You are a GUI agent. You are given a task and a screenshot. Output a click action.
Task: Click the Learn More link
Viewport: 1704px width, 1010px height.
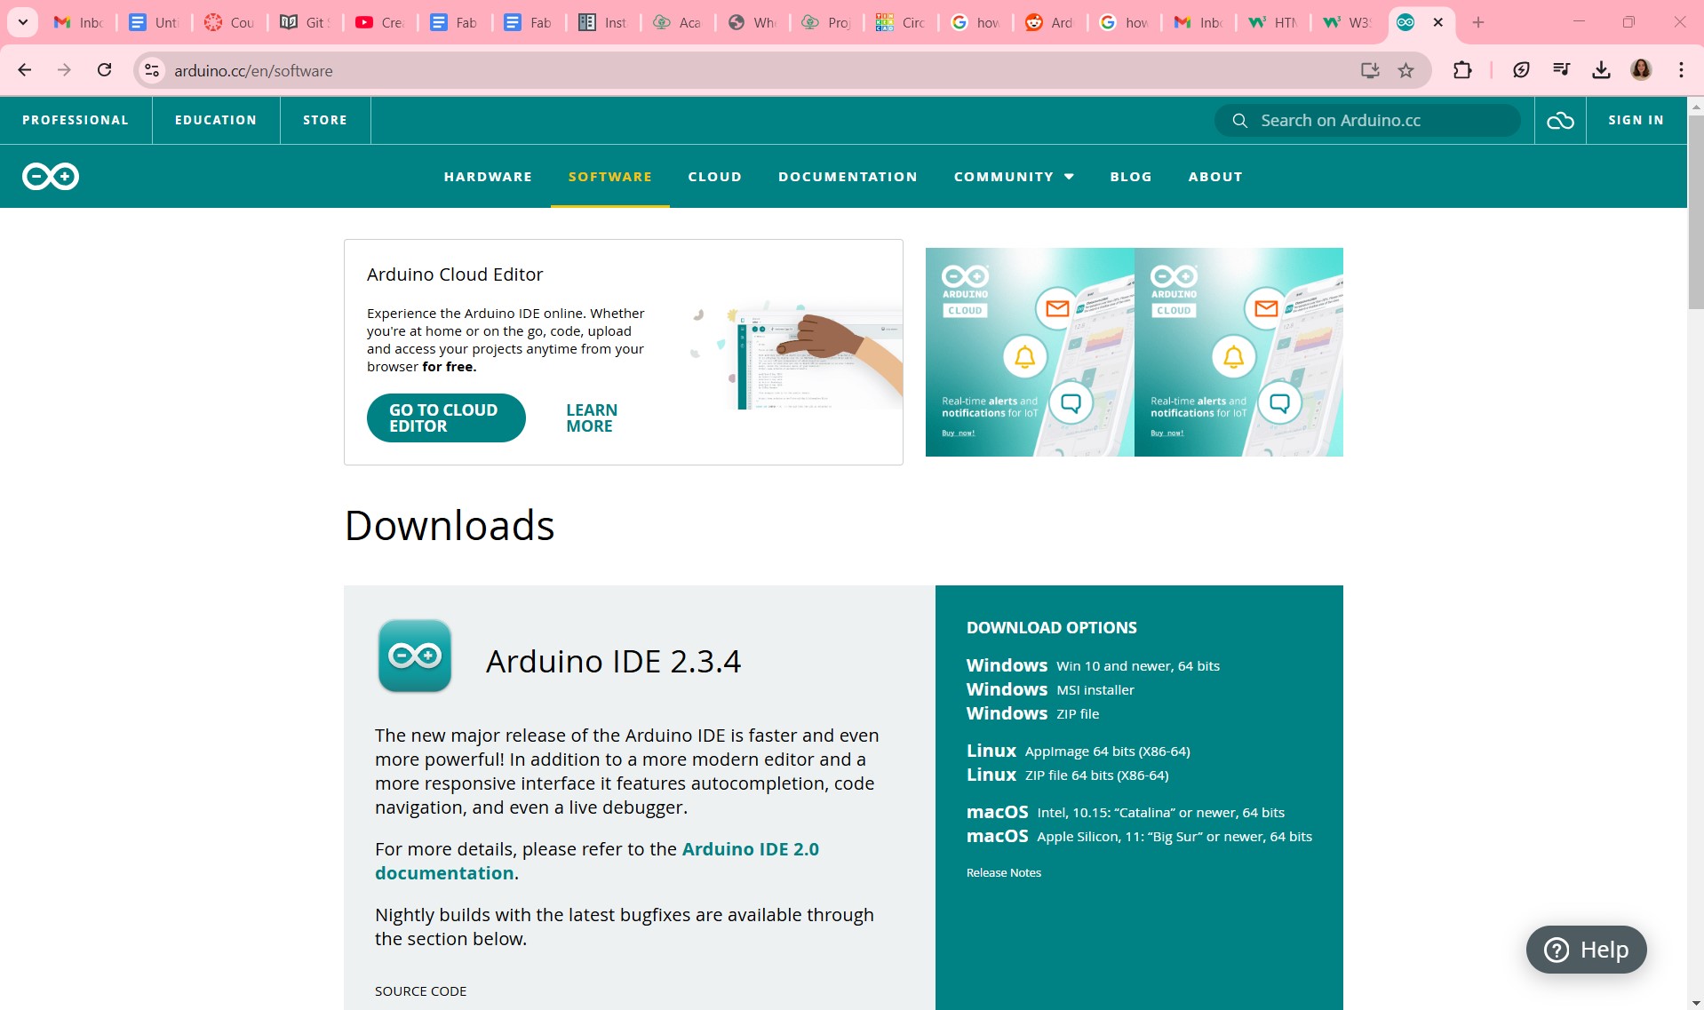point(592,418)
